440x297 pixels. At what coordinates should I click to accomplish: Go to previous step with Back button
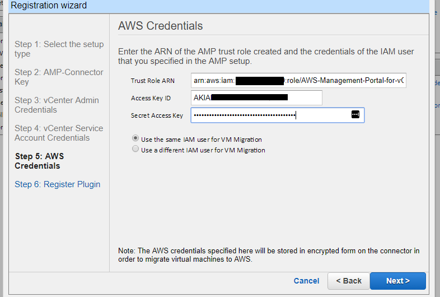coord(349,281)
